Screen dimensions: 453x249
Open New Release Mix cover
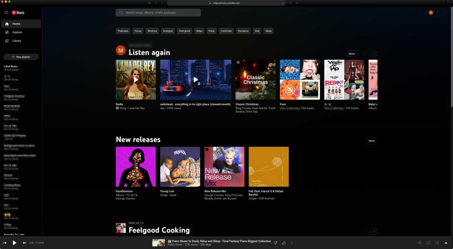[224, 167]
